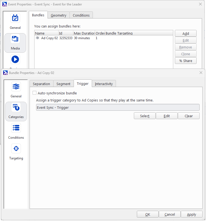Click Select to choose trigger category
The height and width of the screenshot is (223, 208).
tap(144, 116)
